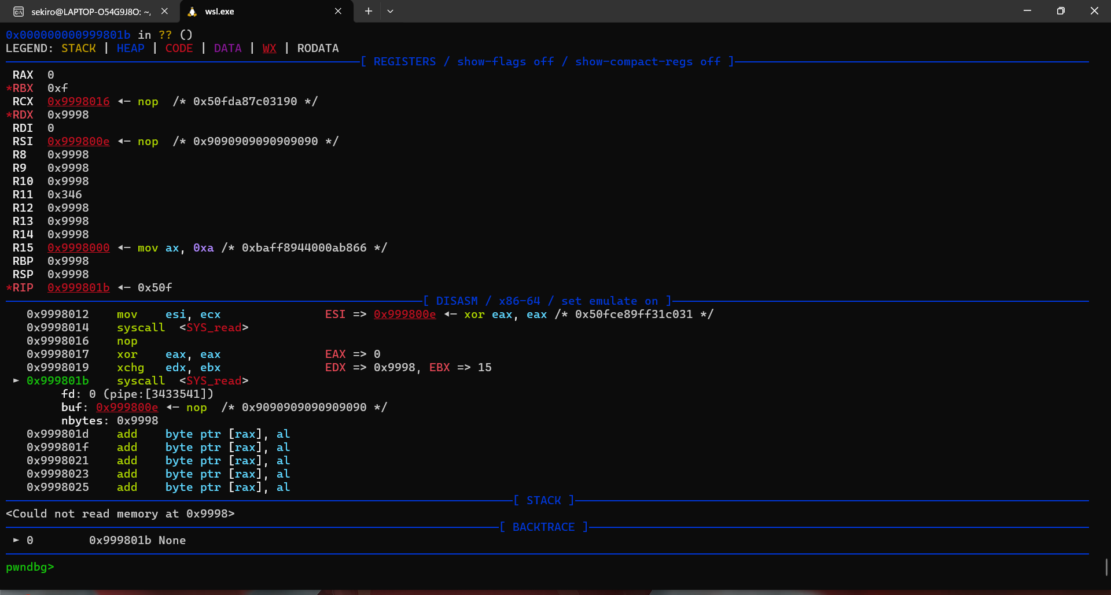Click the SYS_read label at 0x9998014
This screenshot has height=595, width=1111.
point(214,328)
